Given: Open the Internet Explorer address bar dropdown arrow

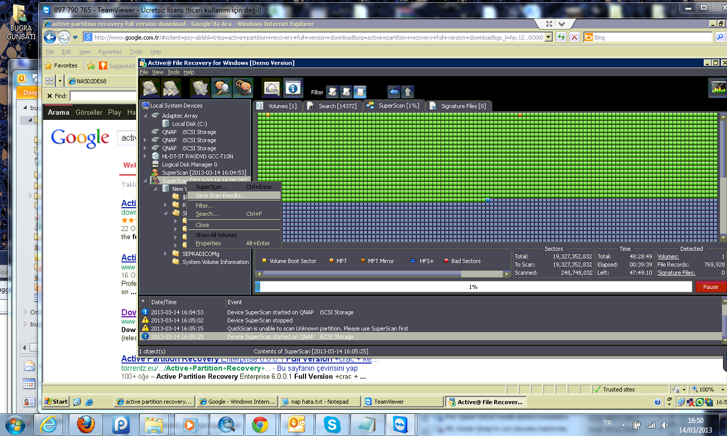Looking at the screenshot, I should [548, 37].
